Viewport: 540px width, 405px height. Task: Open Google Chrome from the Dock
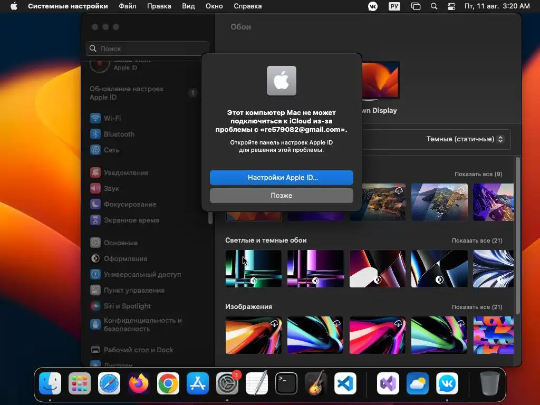[x=168, y=383]
